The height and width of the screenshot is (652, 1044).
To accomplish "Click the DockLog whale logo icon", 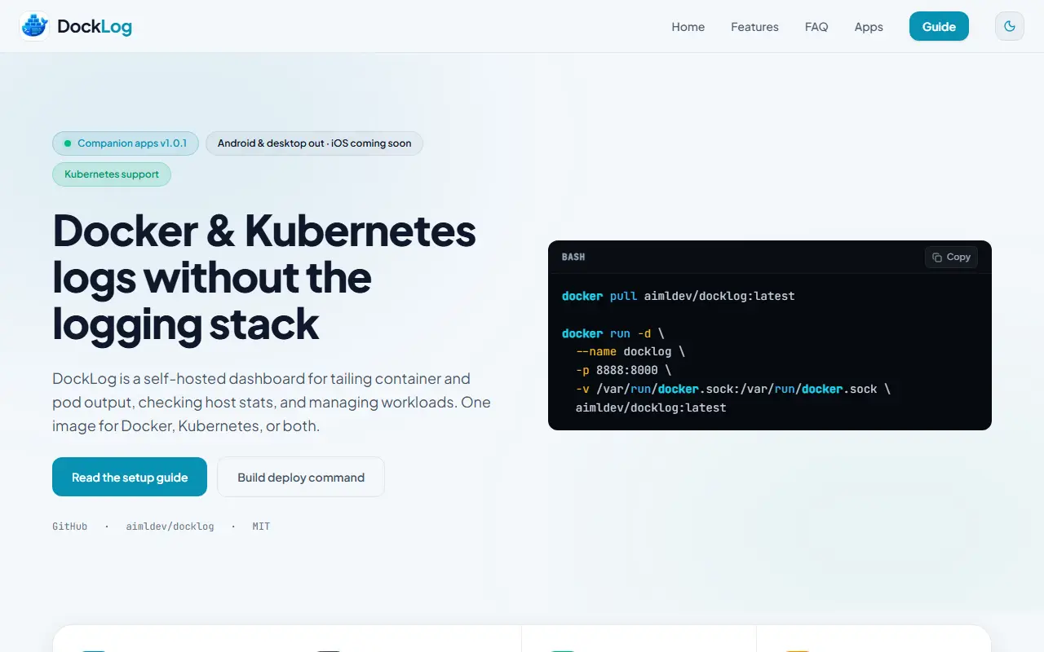I will pos(34,26).
